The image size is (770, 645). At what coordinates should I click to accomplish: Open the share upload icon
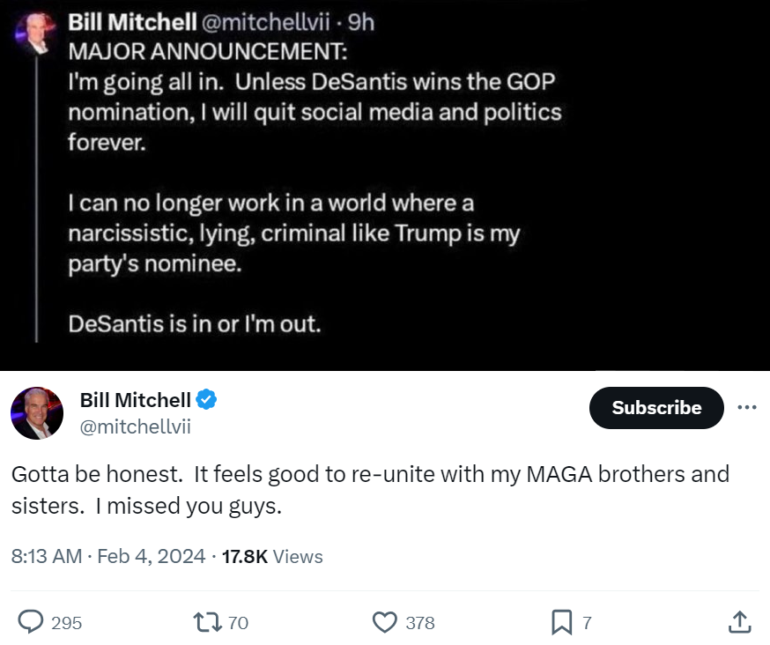pyautogui.click(x=739, y=622)
